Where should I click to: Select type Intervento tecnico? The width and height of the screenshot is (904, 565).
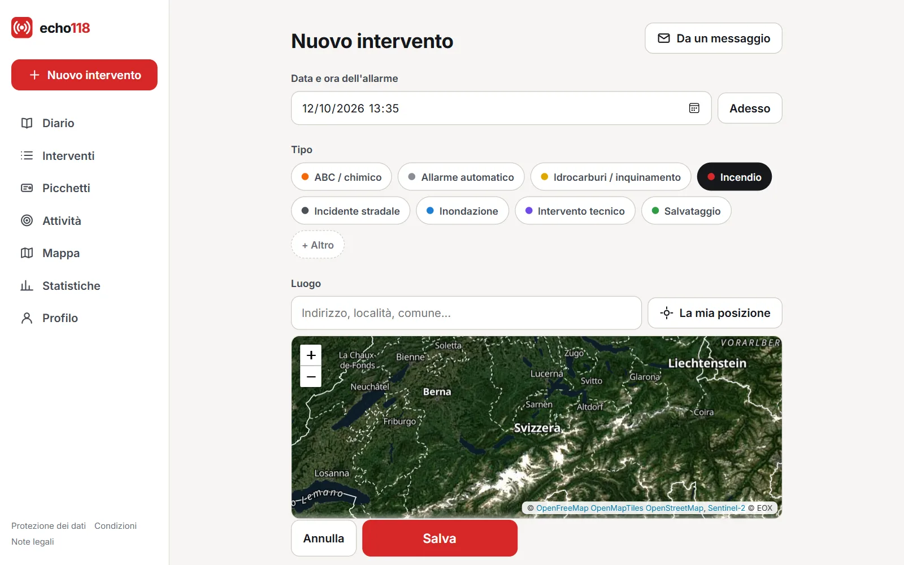pos(575,211)
